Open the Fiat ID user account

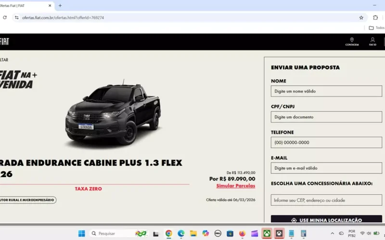point(372,40)
